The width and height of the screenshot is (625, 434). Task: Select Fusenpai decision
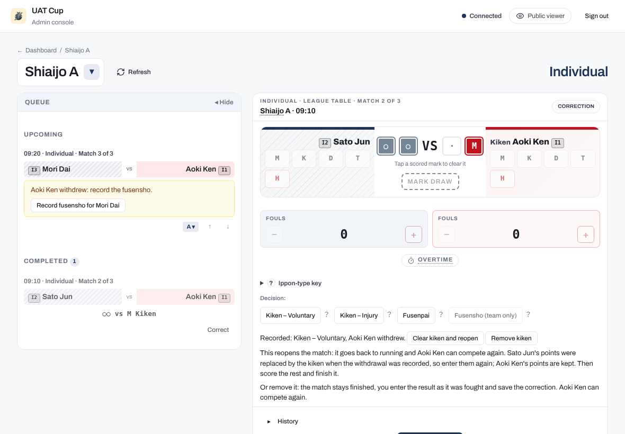[x=416, y=315]
